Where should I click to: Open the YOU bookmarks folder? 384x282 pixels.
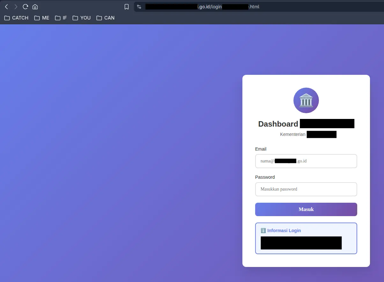click(82, 18)
